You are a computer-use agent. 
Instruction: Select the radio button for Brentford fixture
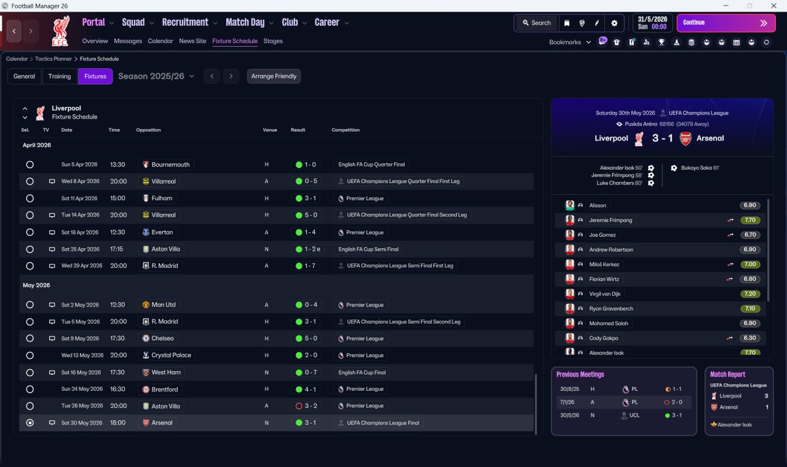30,389
